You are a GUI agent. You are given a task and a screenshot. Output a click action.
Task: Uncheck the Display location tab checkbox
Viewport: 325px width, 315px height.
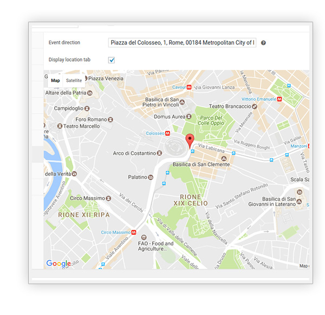click(x=112, y=60)
